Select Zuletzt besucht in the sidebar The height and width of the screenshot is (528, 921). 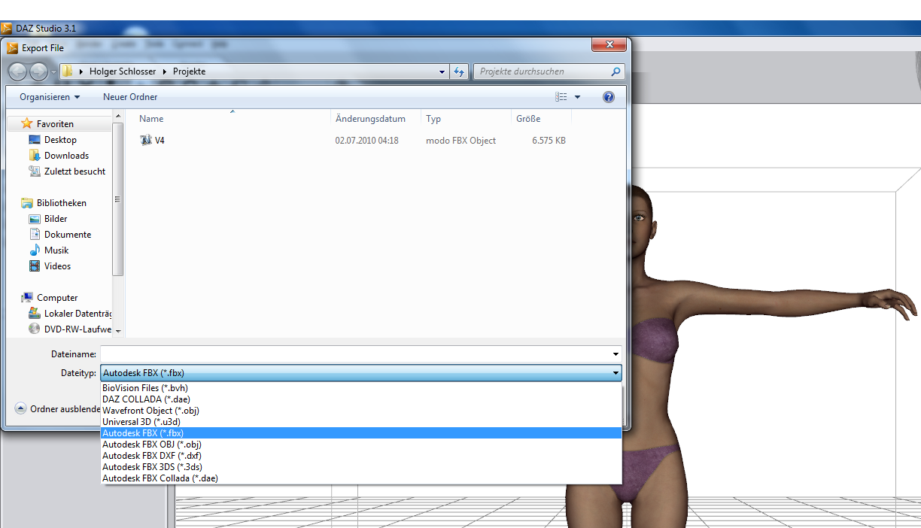pyautogui.click(x=74, y=171)
